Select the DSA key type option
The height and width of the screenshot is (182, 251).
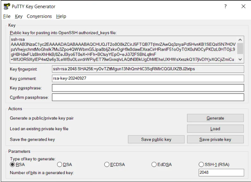[60, 164]
